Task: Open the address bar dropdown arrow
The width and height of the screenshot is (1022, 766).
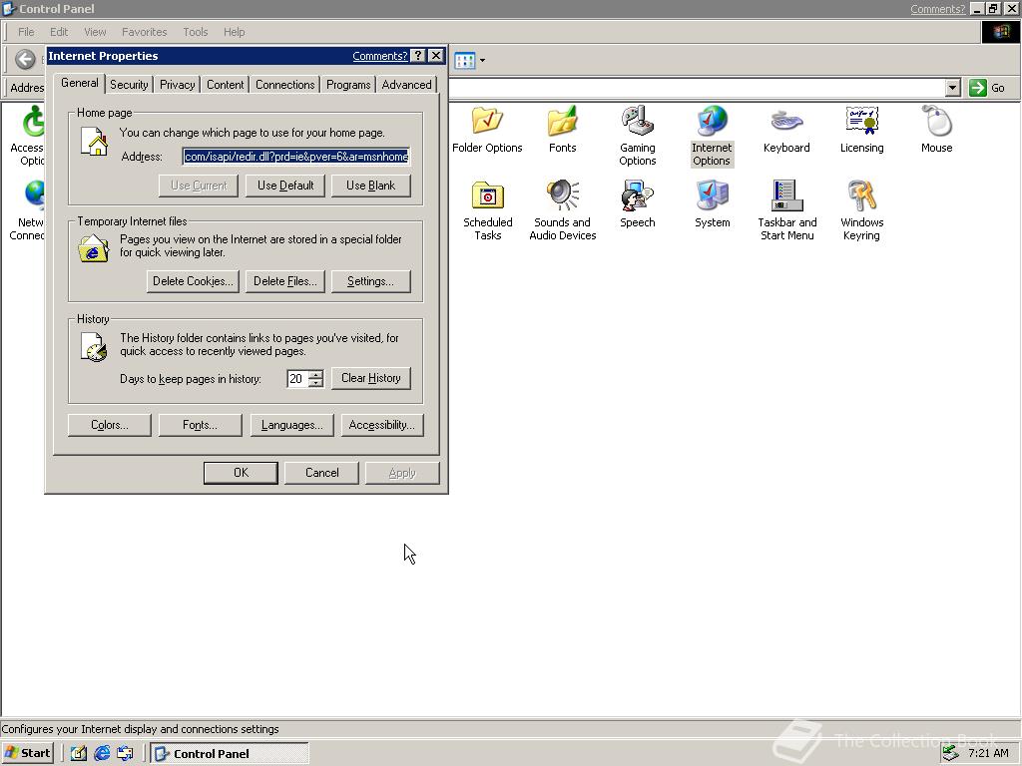Action: tap(952, 88)
